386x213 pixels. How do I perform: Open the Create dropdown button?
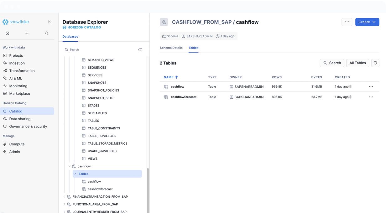click(x=367, y=22)
